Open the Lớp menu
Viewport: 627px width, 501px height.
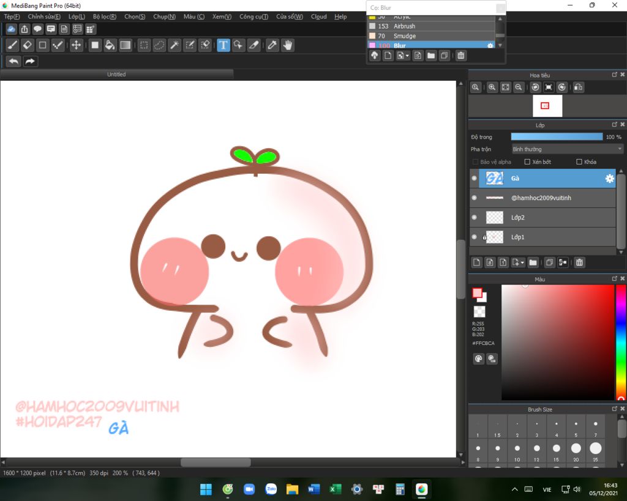pos(77,17)
